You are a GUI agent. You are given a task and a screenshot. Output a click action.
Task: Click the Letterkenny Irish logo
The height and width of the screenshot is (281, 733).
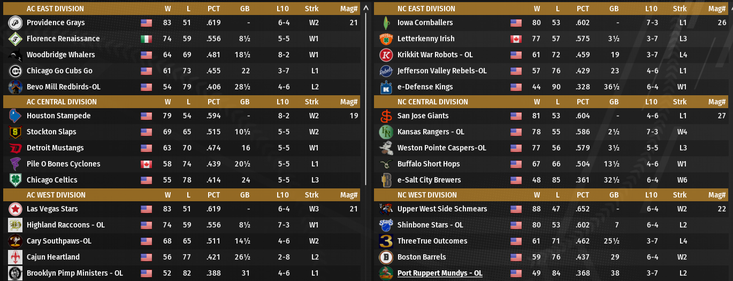[386, 39]
